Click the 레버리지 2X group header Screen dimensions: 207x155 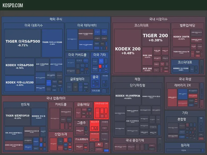pyautogui.click(x=183, y=85)
